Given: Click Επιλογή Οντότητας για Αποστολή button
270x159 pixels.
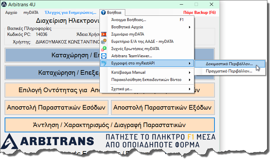Looking at the screenshot, I should [x=52, y=90].
